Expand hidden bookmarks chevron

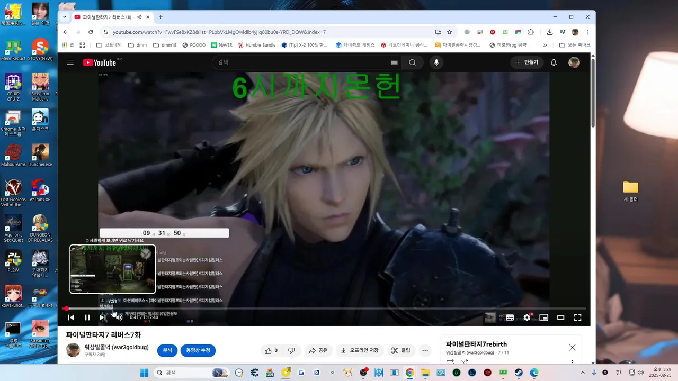tap(545, 45)
